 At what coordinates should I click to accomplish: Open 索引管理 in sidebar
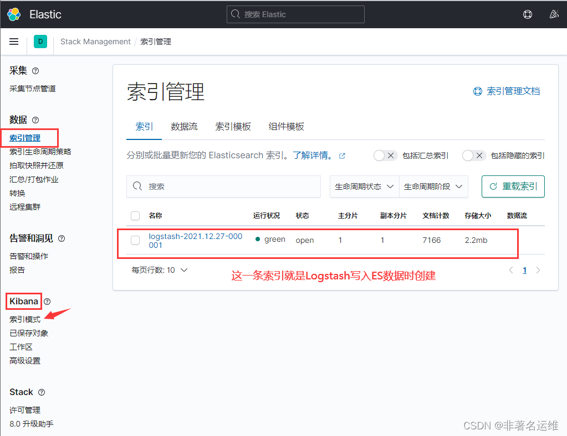tap(25, 138)
